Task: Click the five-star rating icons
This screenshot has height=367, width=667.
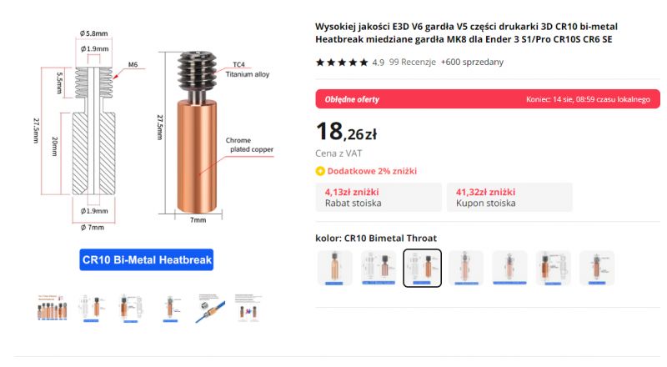Action: [342, 62]
